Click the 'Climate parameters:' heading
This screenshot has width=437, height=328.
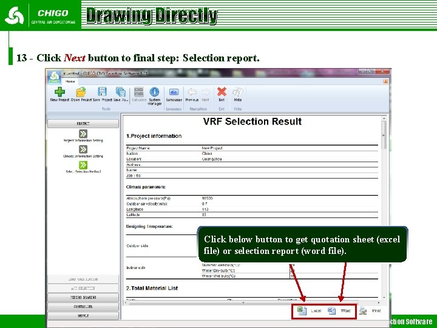click(146, 187)
